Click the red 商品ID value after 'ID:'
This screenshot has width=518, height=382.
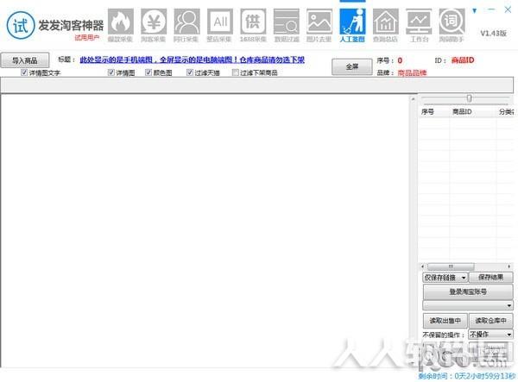[463, 60]
